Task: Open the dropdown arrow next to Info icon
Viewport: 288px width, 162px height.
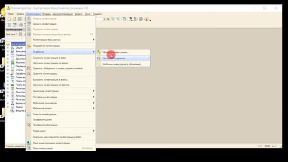Action: coord(150,20)
